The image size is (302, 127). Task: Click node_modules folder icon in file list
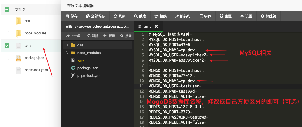(x=19, y=34)
